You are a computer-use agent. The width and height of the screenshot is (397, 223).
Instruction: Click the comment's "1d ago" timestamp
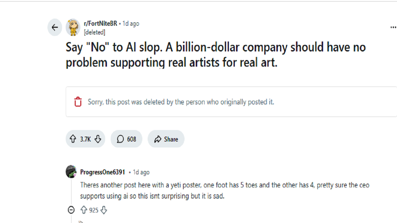[141, 172]
